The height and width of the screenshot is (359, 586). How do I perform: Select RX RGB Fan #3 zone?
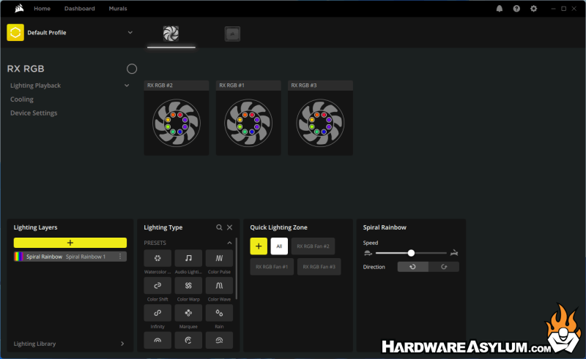pos(319,267)
